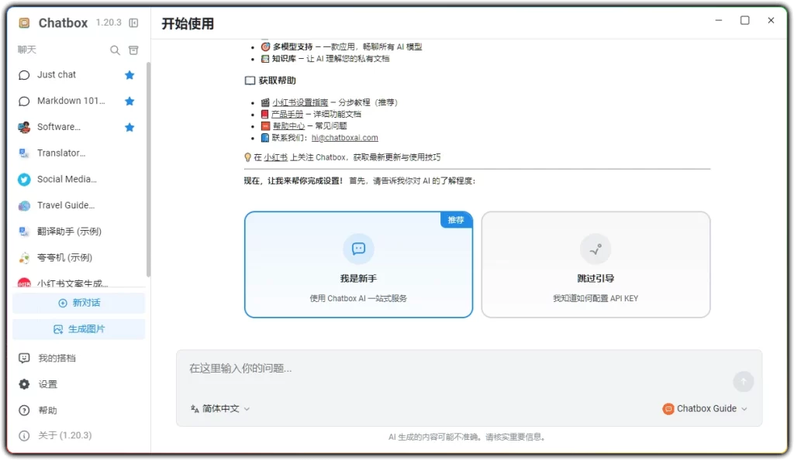
Task: Open the 产品手册 link
Action: coord(287,115)
